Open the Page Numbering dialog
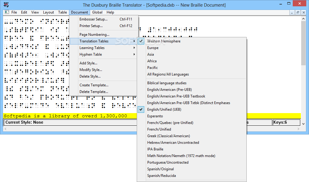This screenshot has width=309, height=182. pyautogui.click(x=104, y=34)
